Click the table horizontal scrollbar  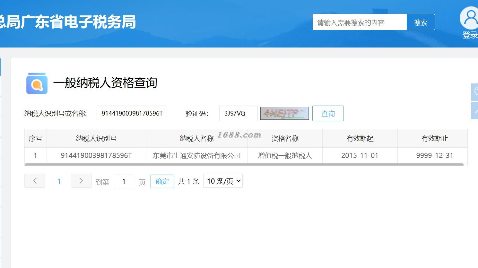pyautogui.click(x=244, y=165)
